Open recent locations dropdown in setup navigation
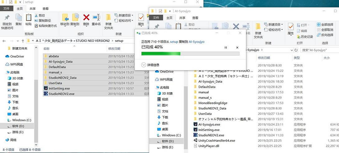The height and width of the screenshot is (153, 339). click(18, 41)
